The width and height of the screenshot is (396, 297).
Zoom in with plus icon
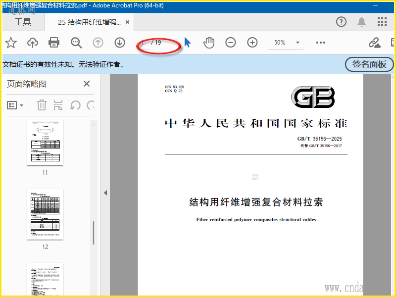click(252, 43)
